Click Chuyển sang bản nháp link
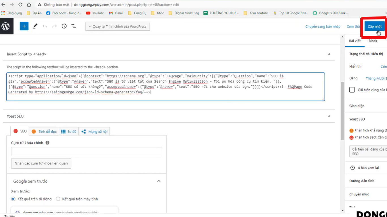Screen dimensions: 387x217 point(323,27)
